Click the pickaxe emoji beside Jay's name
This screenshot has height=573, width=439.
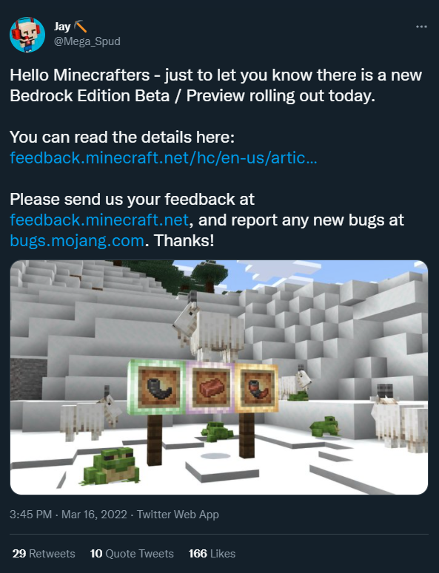pos(80,27)
